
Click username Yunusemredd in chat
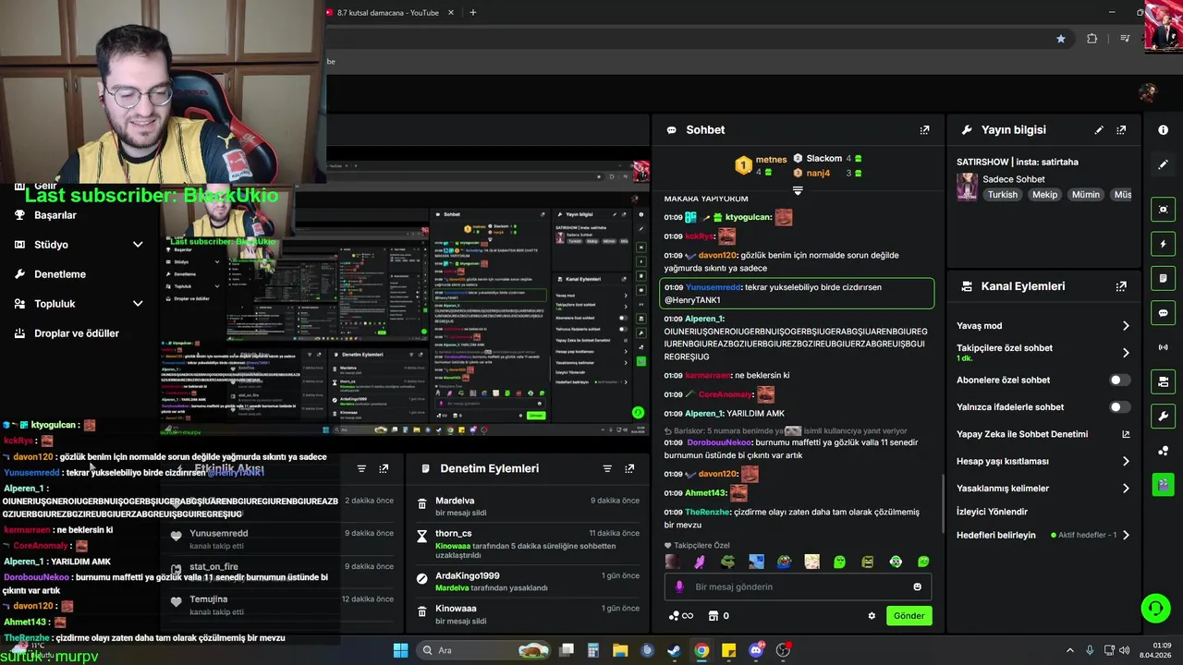point(713,287)
